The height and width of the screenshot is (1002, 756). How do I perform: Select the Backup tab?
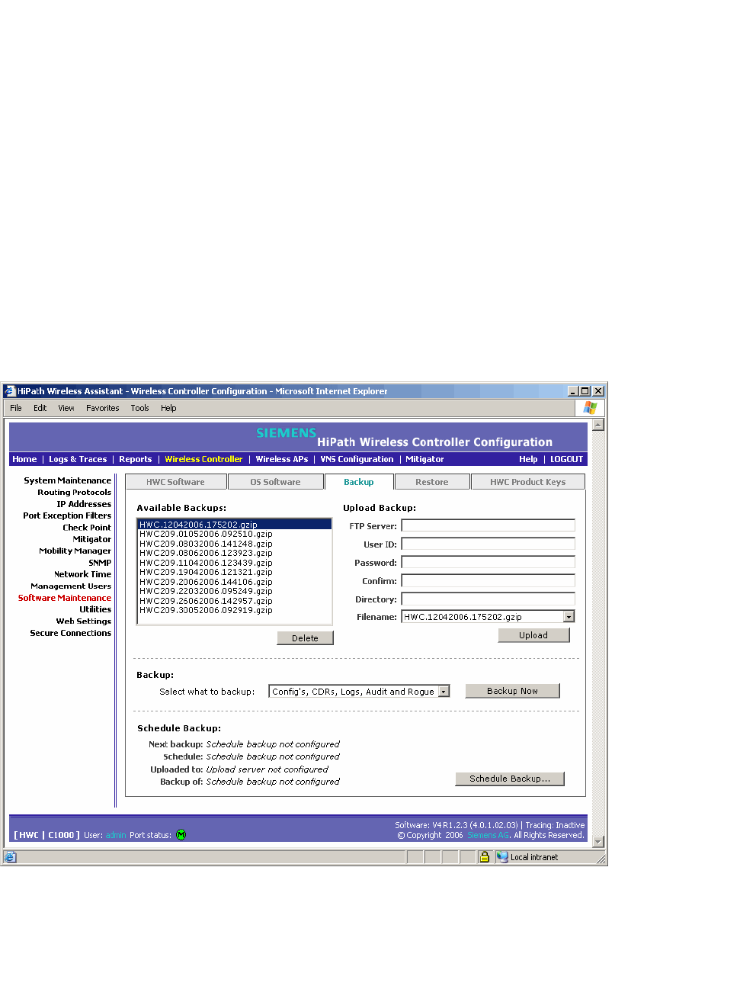click(x=359, y=482)
